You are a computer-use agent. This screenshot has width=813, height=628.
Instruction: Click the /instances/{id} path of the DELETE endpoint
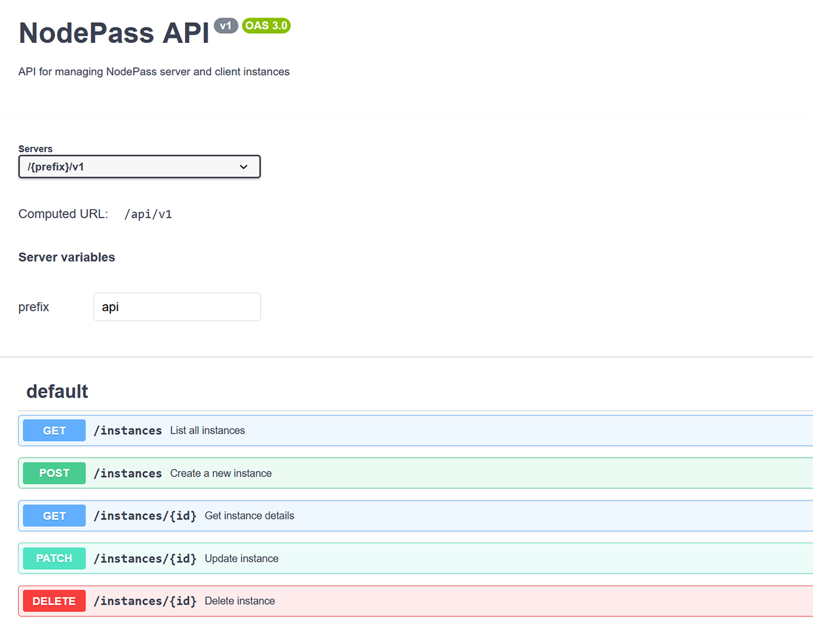[x=145, y=601]
